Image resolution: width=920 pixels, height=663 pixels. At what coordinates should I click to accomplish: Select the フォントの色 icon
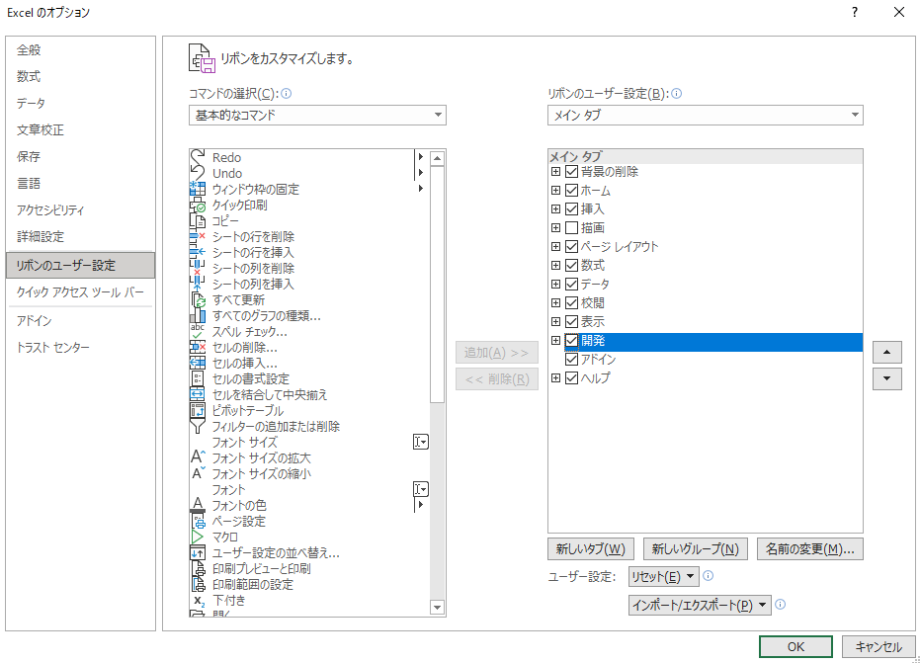coord(198,505)
